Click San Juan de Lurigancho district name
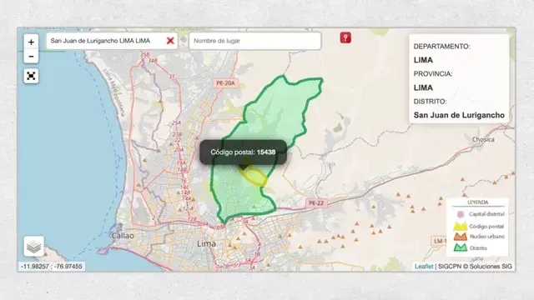534x300 pixels. (x=459, y=115)
